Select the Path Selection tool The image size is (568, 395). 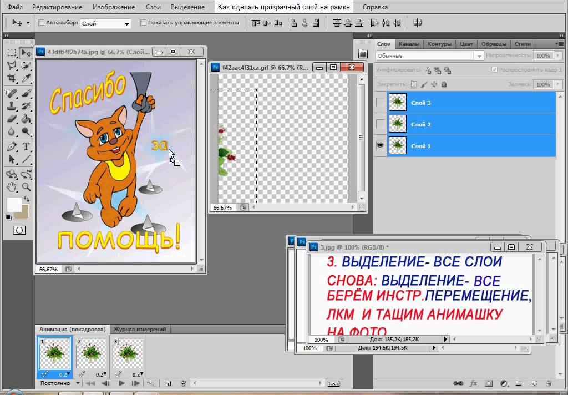12,159
